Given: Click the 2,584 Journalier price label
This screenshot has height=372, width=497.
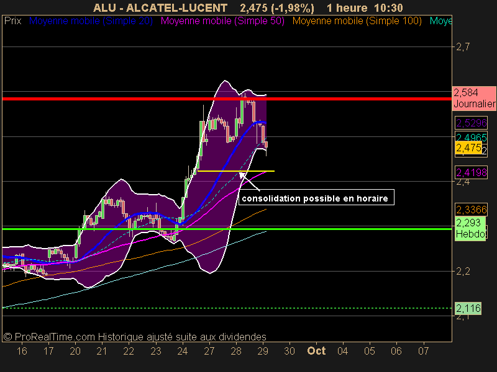Looking at the screenshot, I should [474, 98].
